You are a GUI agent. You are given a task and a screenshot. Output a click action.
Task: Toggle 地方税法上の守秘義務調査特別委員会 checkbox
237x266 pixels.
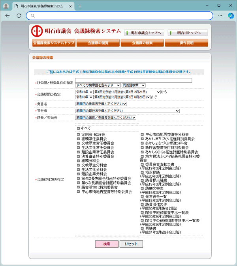pos(142,156)
